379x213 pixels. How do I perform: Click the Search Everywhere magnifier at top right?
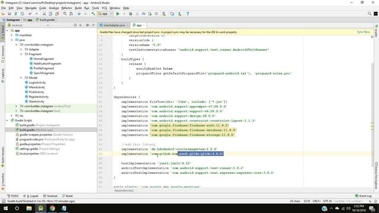(x=370, y=14)
